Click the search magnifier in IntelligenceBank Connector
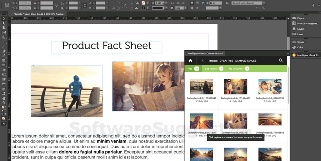Viewport: 321px width, 161px height. pyautogui.click(x=281, y=60)
